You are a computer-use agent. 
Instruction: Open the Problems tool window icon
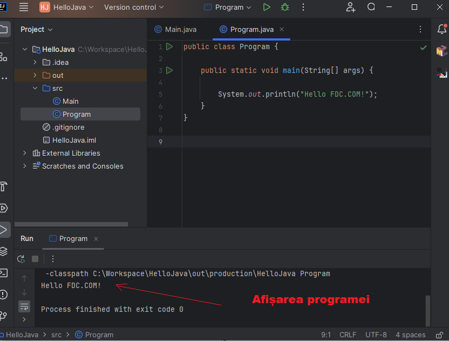[4, 295]
